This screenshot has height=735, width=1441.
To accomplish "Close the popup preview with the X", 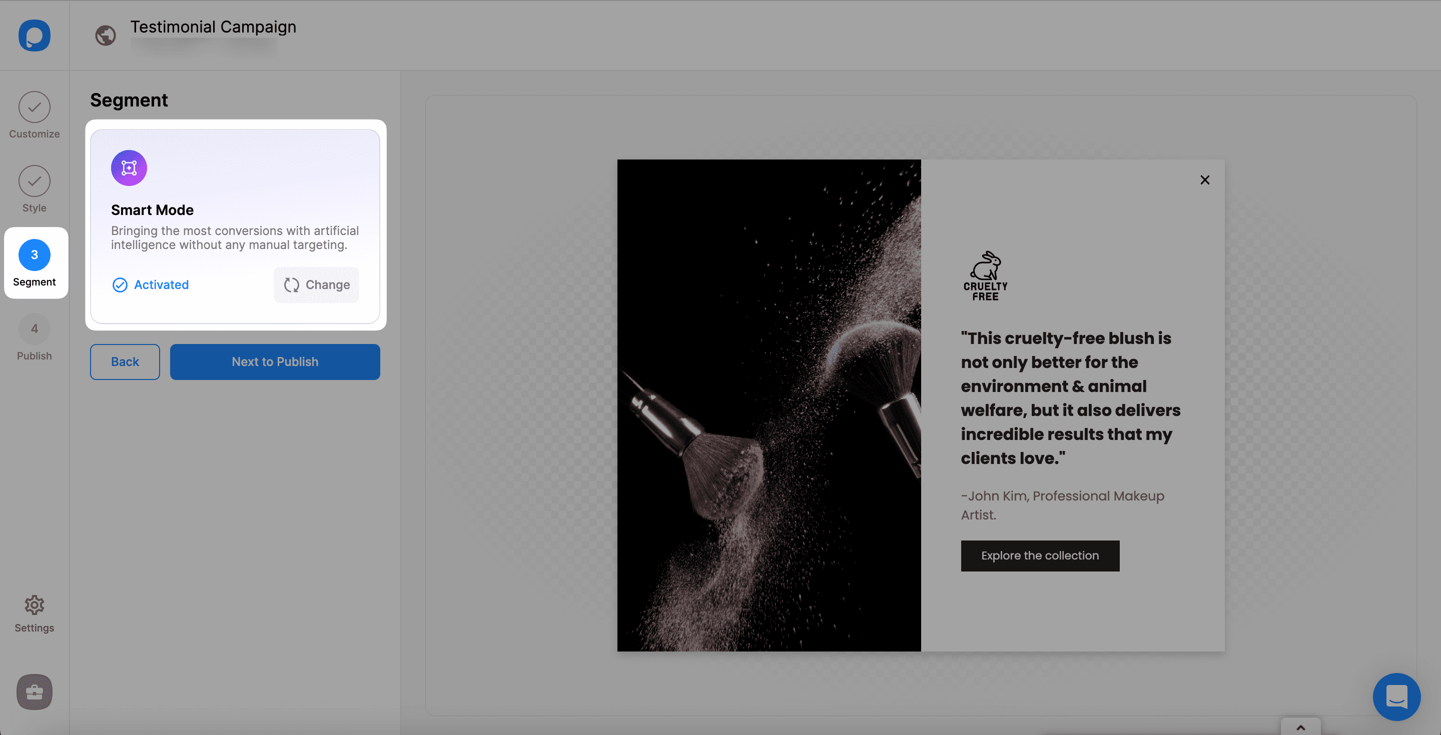I will 1205,179.
